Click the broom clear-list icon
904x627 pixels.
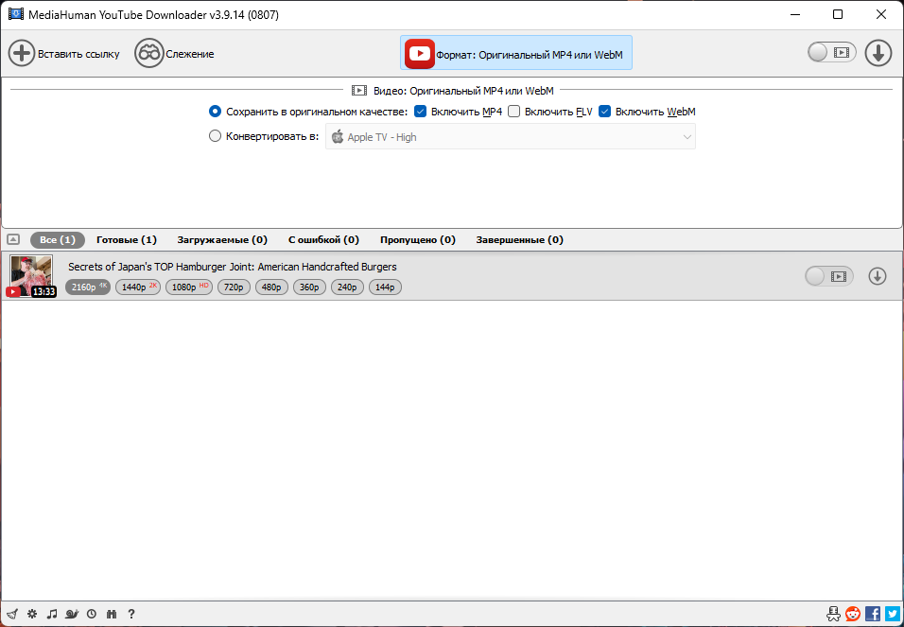(12, 614)
